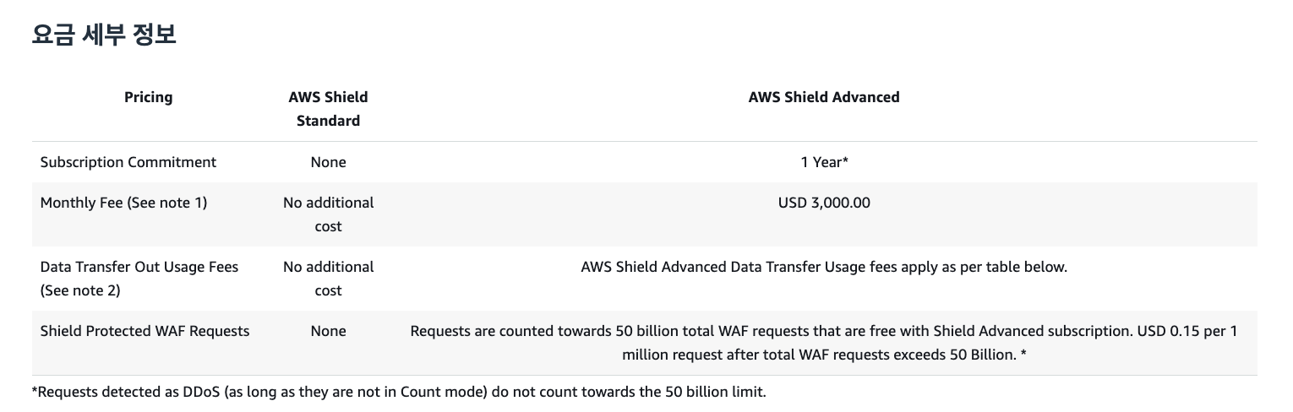Click the '요금 세부 정보' section heading
The width and height of the screenshot is (1293, 412).
click(x=104, y=35)
